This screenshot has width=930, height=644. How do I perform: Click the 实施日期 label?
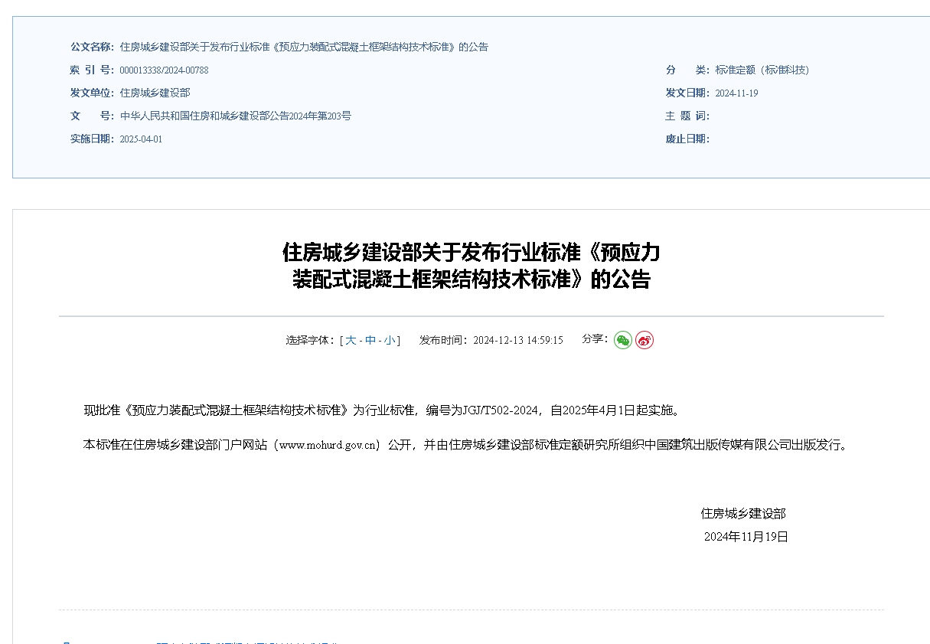[x=92, y=139]
